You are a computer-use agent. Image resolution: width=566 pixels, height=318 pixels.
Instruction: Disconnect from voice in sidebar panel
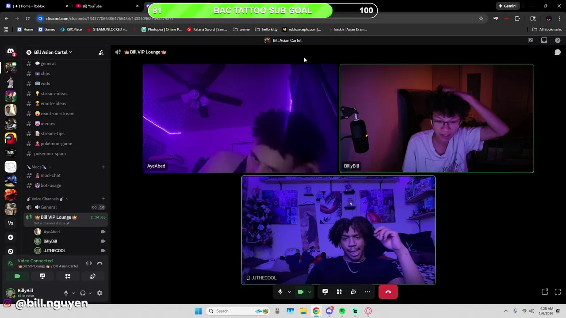pyautogui.click(x=99, y=263)
